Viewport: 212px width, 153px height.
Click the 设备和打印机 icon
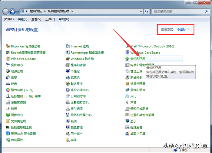[68, 102]
